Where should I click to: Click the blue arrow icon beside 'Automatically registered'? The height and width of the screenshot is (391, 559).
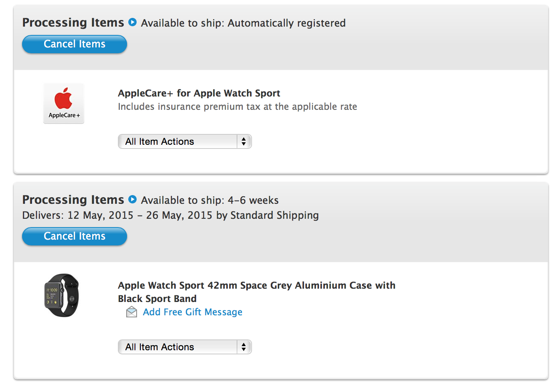(132, 22)
